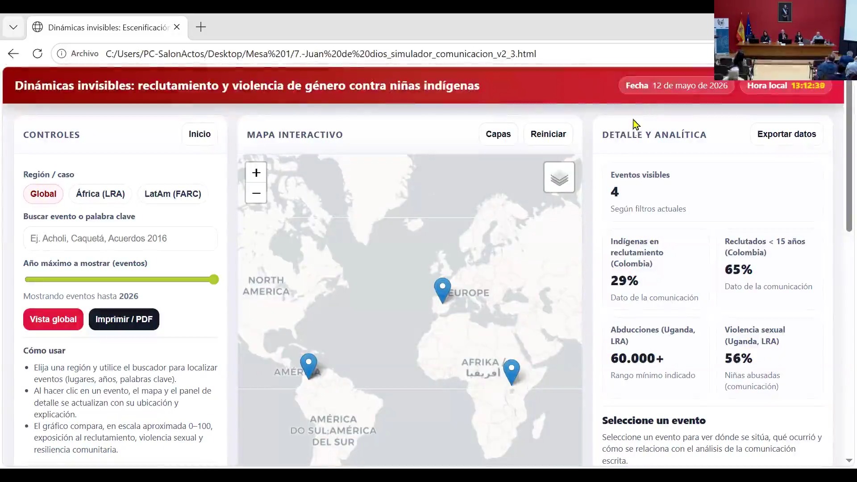Screen dimensions: 857x482
Task: Click the Fecha 12 de mayo de 2026 badge
Action: [676, 85]
